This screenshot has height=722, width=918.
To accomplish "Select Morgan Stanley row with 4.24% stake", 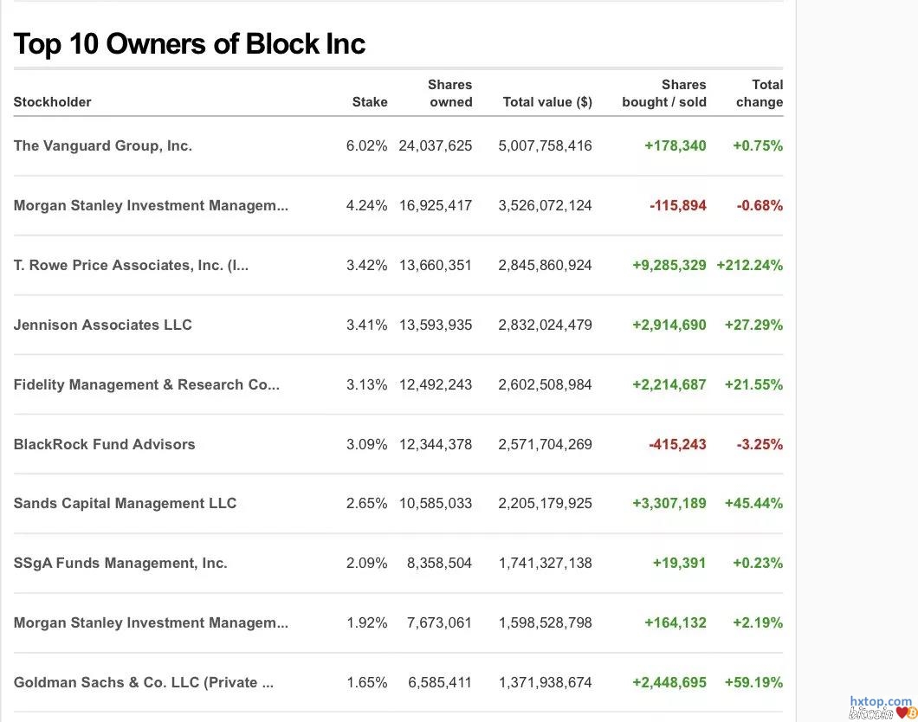I will click(151, 205).
